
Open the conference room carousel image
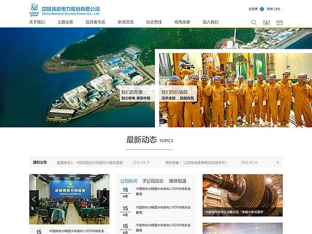pyautogui.click(x=69, y=199)
